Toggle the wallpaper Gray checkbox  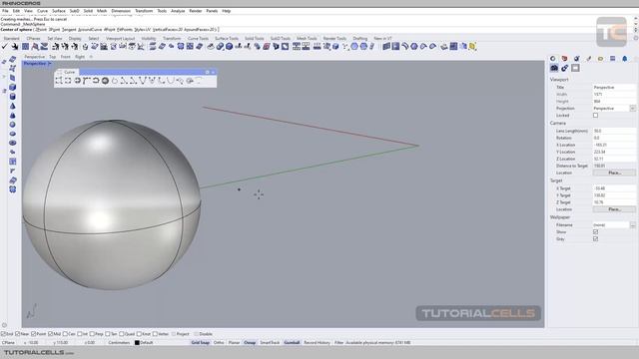(595, 239)
